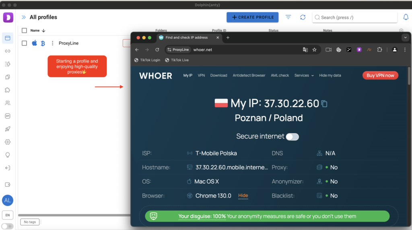Select the ProxyLine profile checkbox
Image resolution: width=412 pixels, height=230 pixels.
[x=25, y=43]
